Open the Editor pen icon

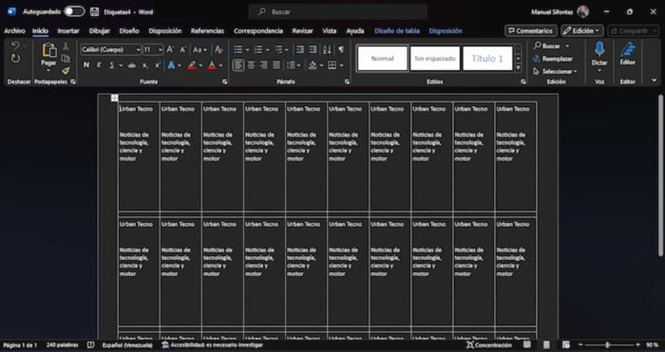pyautogui.click(x=628, y=49)
